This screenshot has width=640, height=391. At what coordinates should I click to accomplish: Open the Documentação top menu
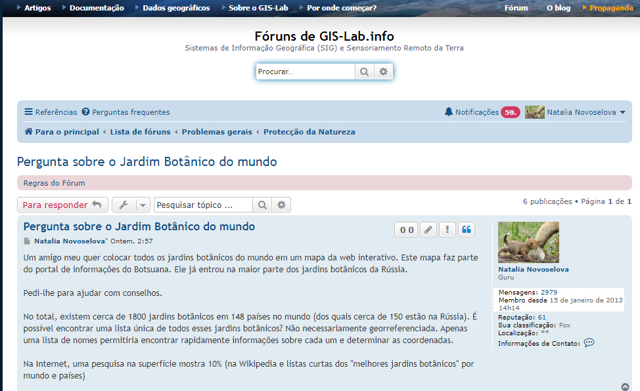click(x=97, y=8)
